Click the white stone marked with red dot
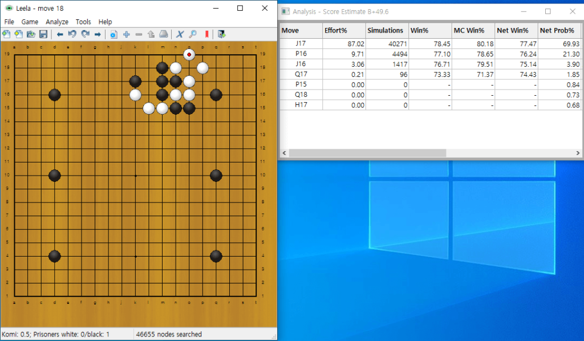Screen dimensions: 584x341 pyautogui.click(x=189, y=55)
